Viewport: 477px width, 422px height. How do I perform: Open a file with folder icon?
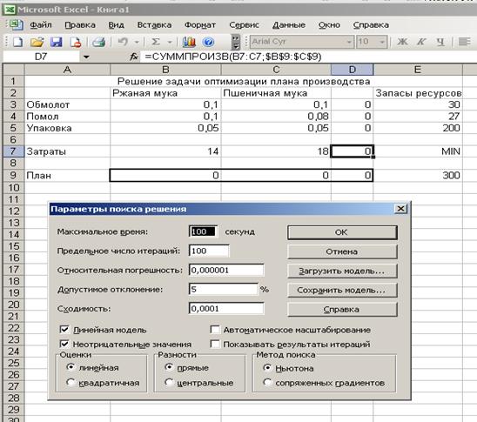click(37, 42)
